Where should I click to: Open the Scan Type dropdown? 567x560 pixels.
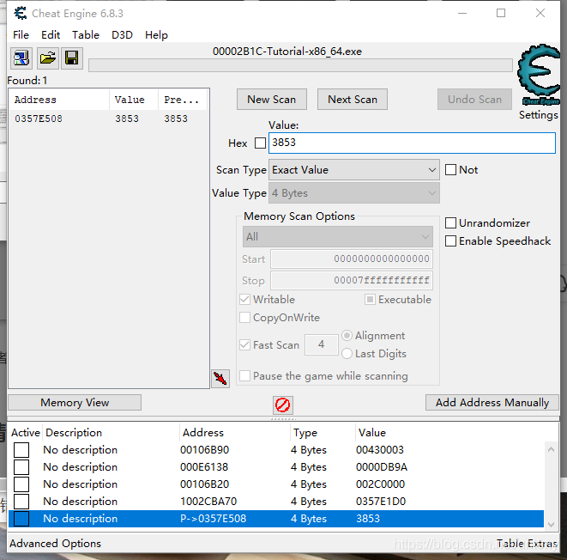[x=354, y=170]
